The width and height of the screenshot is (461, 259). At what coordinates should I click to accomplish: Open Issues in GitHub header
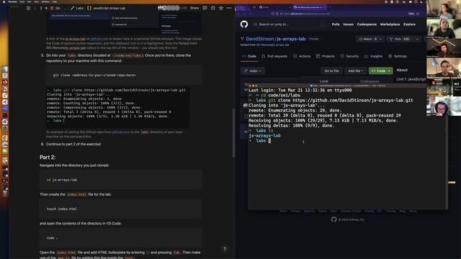click(x=349, y=24)
